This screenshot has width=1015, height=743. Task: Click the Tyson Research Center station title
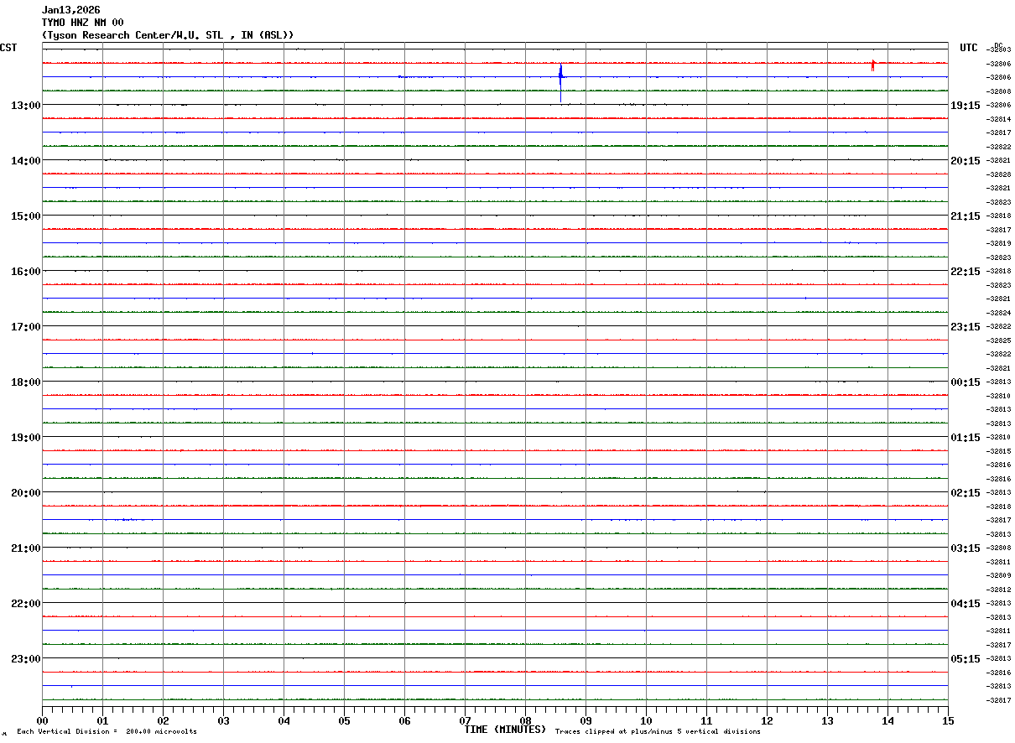168,34
